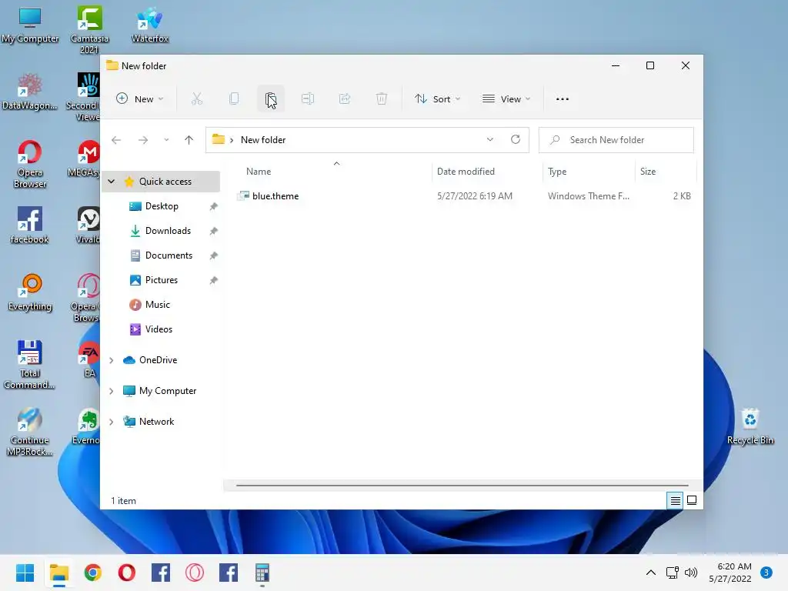Screen dimensions: 788x591
Task: Click the New folder breadcrumb
Action: pos(263,140)
